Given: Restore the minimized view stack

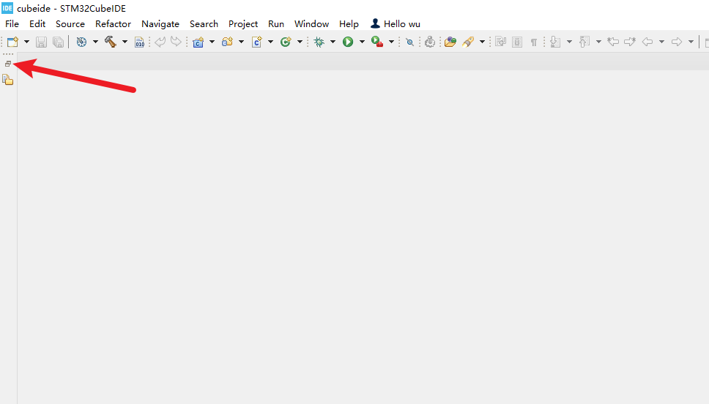Looking at the screenshot, I should click(x=8, y=64).
